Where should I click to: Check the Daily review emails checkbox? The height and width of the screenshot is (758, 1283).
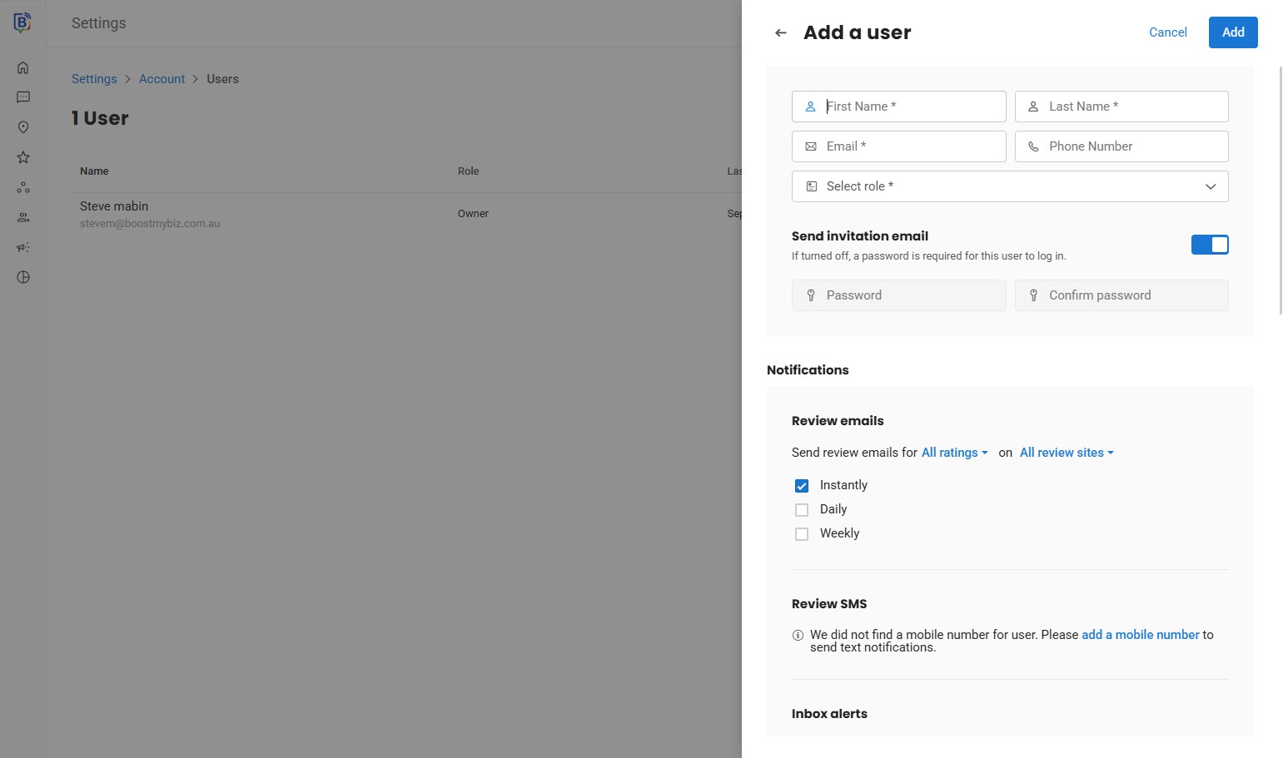[802, 510]
